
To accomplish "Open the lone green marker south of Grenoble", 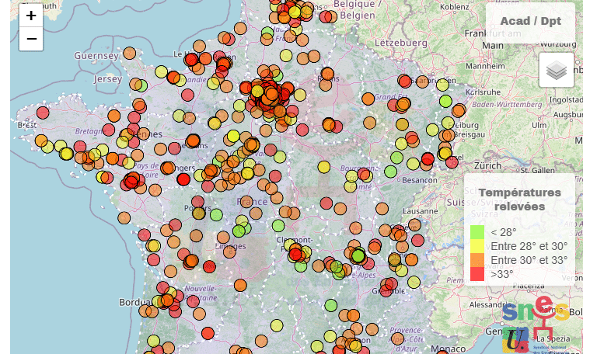I will pos(330,305).
